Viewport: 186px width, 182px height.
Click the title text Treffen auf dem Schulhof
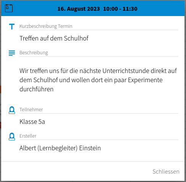(x=54, y=38)
